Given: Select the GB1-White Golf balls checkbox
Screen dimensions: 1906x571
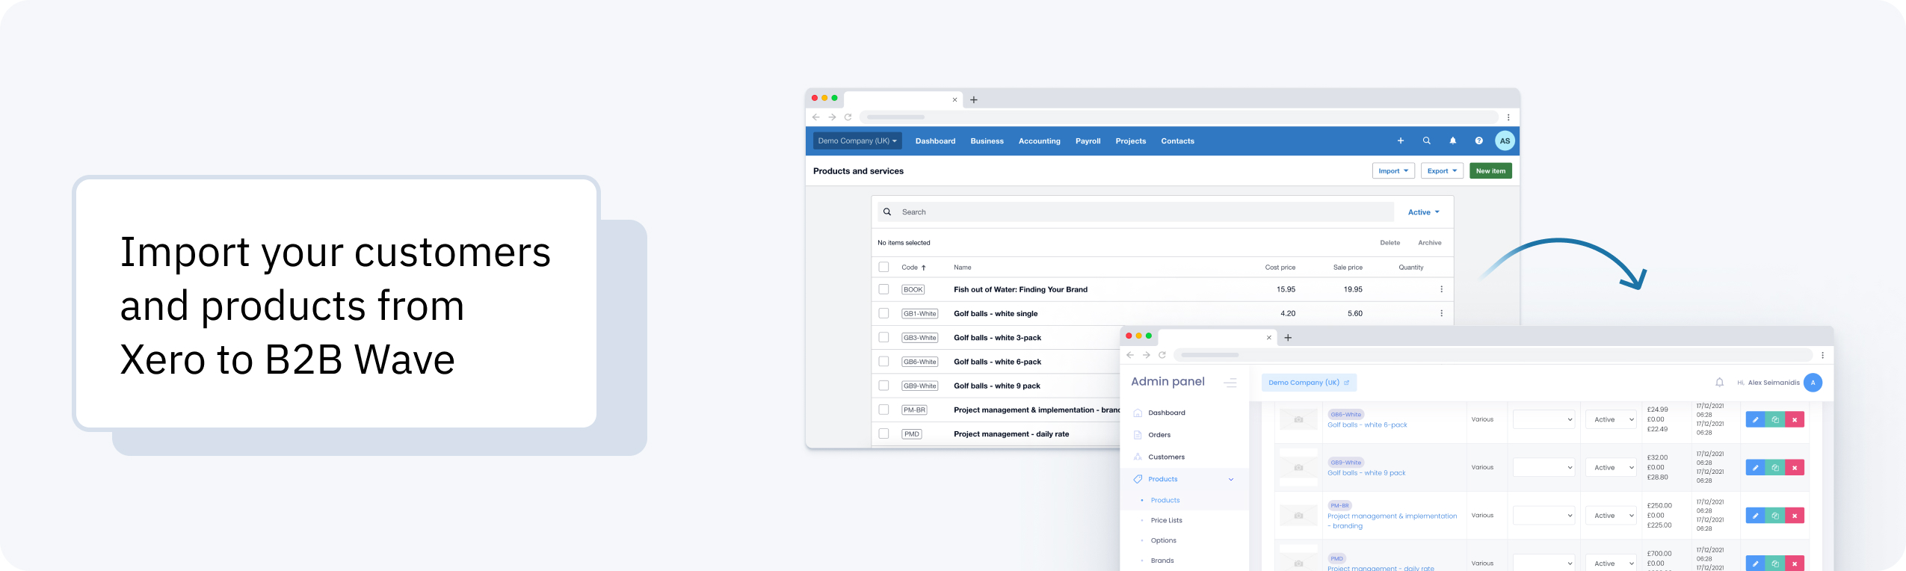Looking at the screenshot, I should [883, 314].
